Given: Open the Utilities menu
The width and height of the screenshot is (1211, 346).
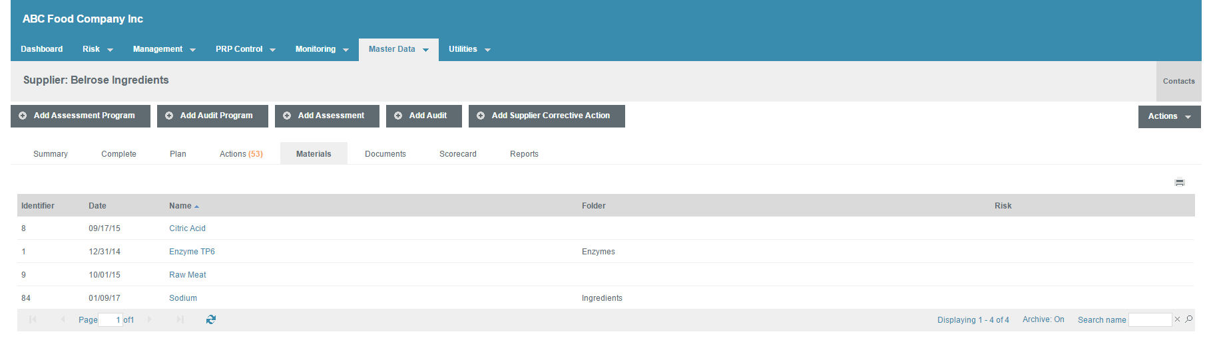Looking at the screenshot, I should point(469,49).
